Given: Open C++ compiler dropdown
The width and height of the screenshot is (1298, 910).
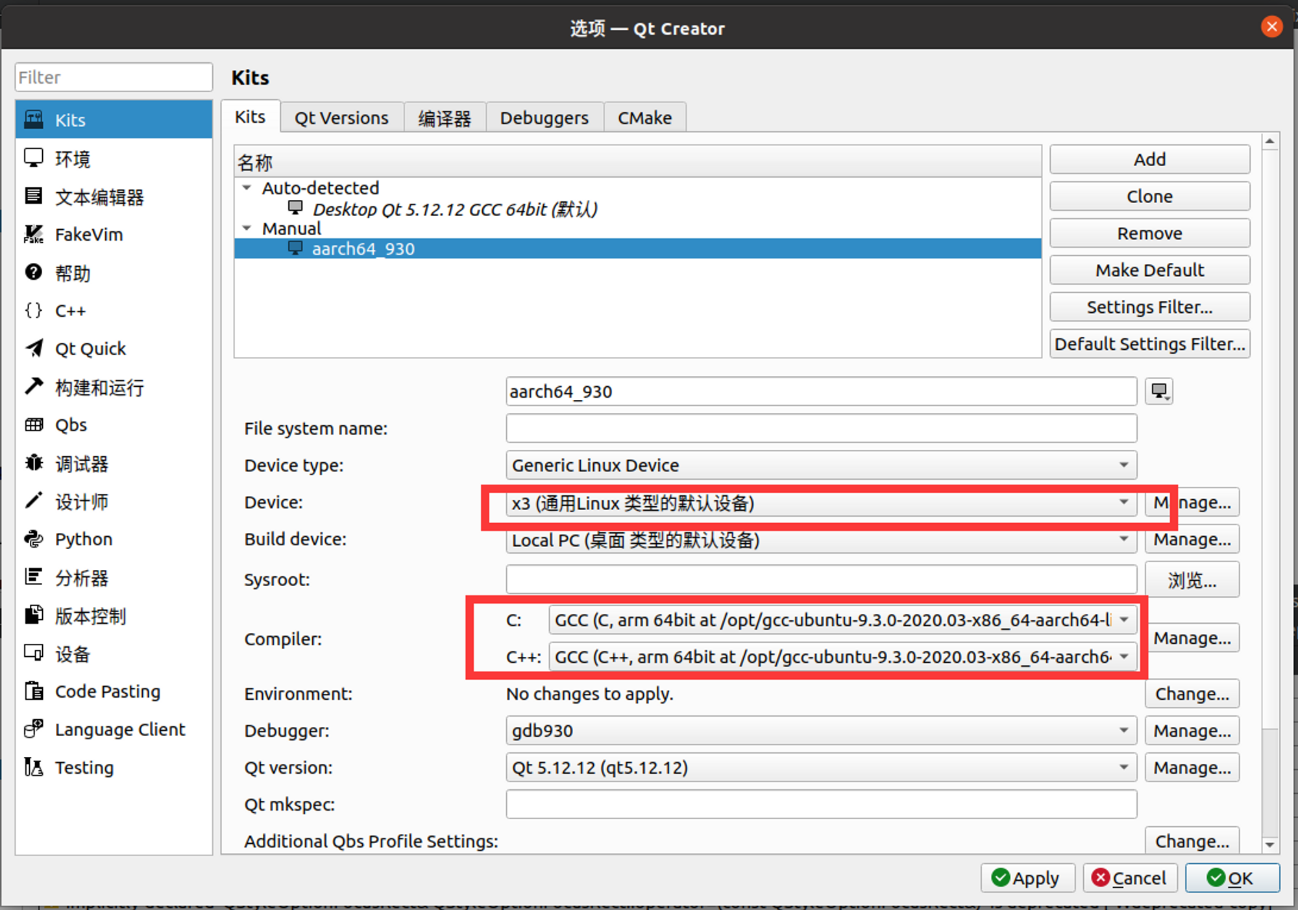Looking at the screenshot, I should [842, 657].
